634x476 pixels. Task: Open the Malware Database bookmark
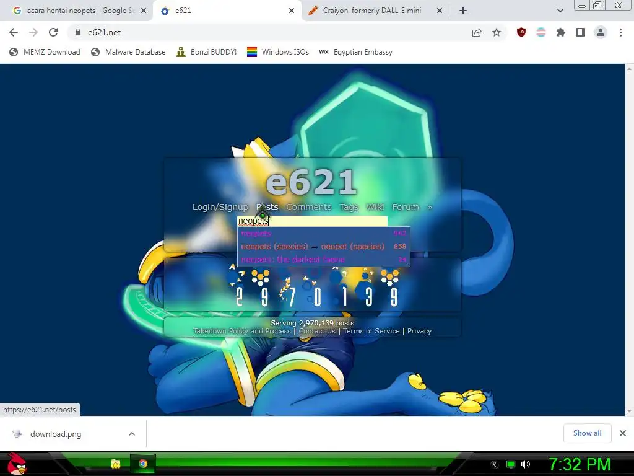pos(128,52)
